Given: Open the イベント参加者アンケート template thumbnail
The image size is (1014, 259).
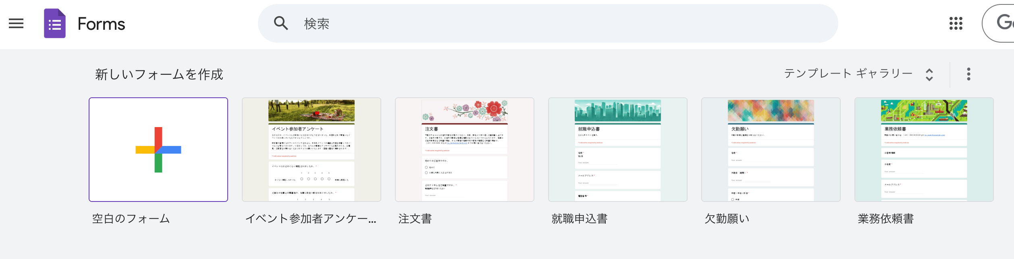Looking at the screenshot, I should click(312, 150).
